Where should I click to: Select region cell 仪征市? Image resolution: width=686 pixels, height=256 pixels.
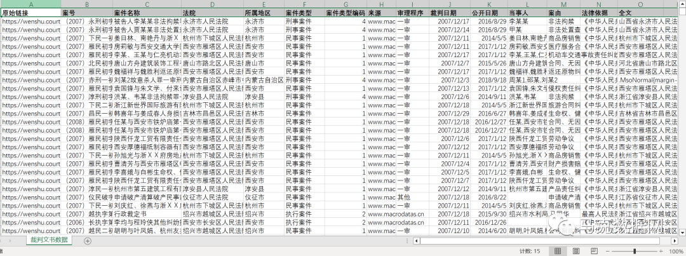[x=264, y=198]
